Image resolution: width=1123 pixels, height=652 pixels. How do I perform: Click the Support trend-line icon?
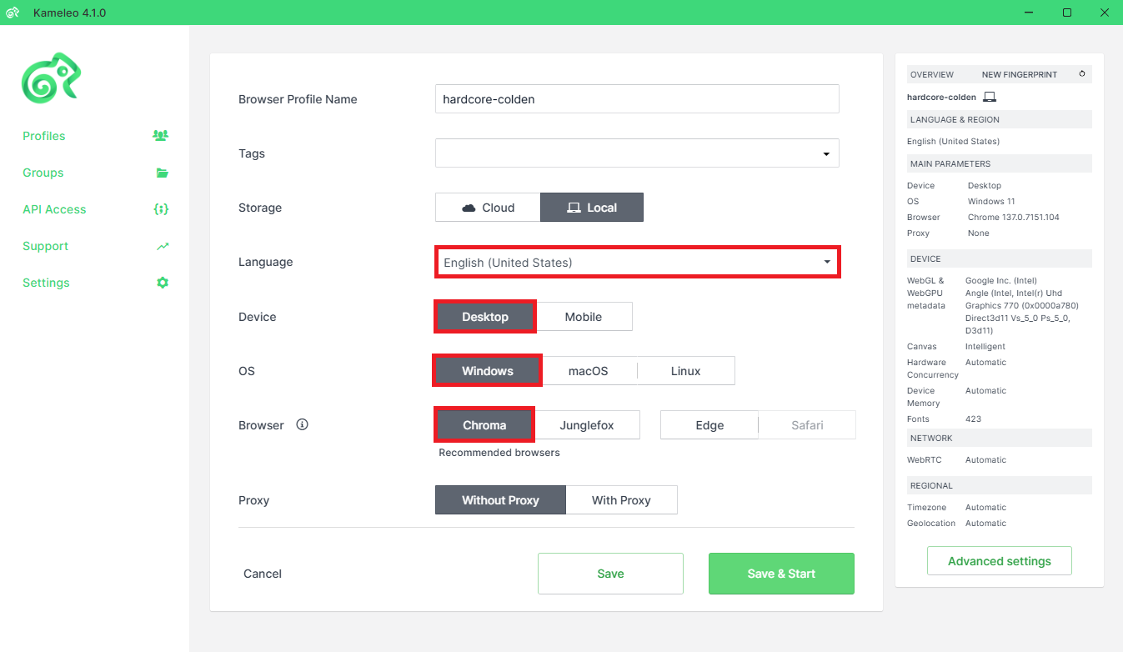pos(162,246)
